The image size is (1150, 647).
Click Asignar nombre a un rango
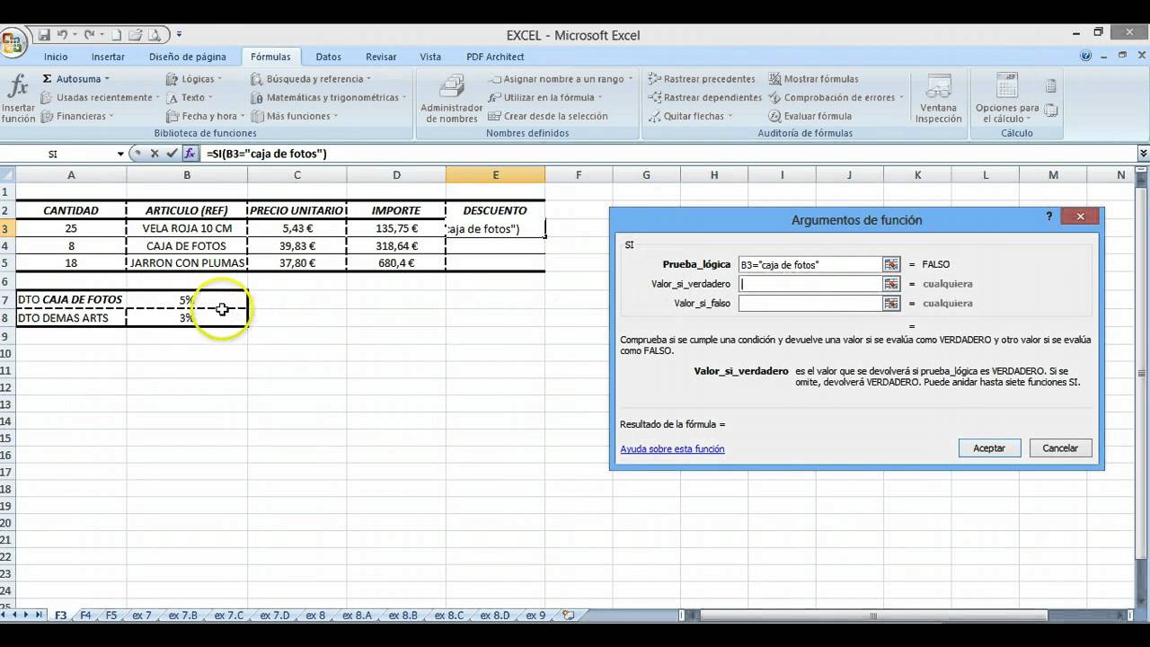click(561, 79)
